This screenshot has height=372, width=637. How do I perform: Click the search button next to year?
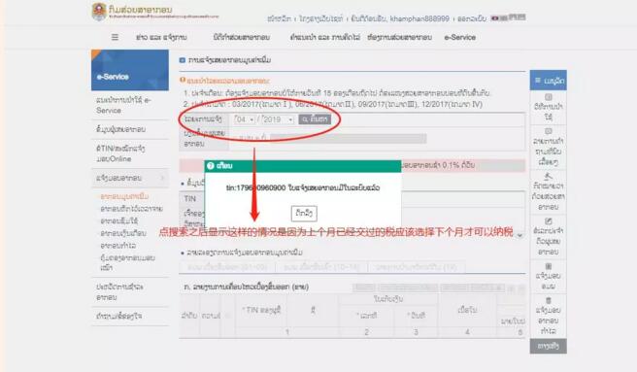point(315,119)
